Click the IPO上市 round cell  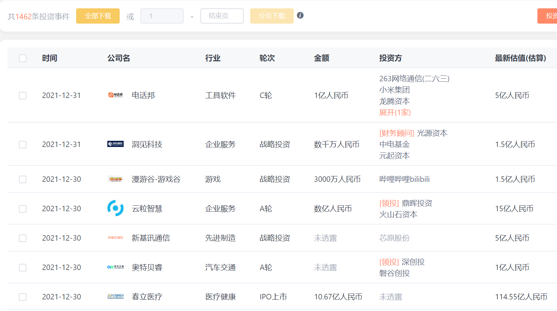pos(273,297)
